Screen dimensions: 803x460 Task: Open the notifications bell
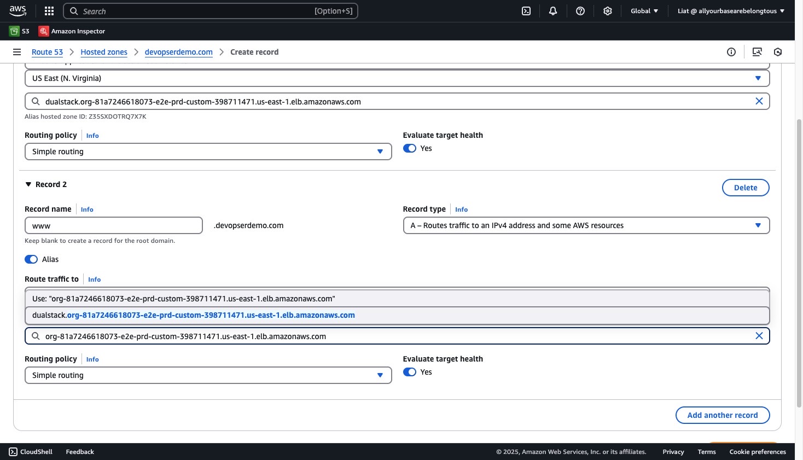[553, 11]
